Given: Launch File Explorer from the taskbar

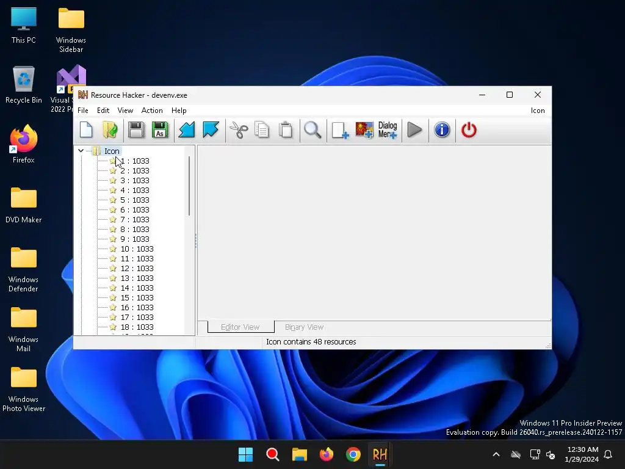Looking at the screenshot, I should point(299,454).
